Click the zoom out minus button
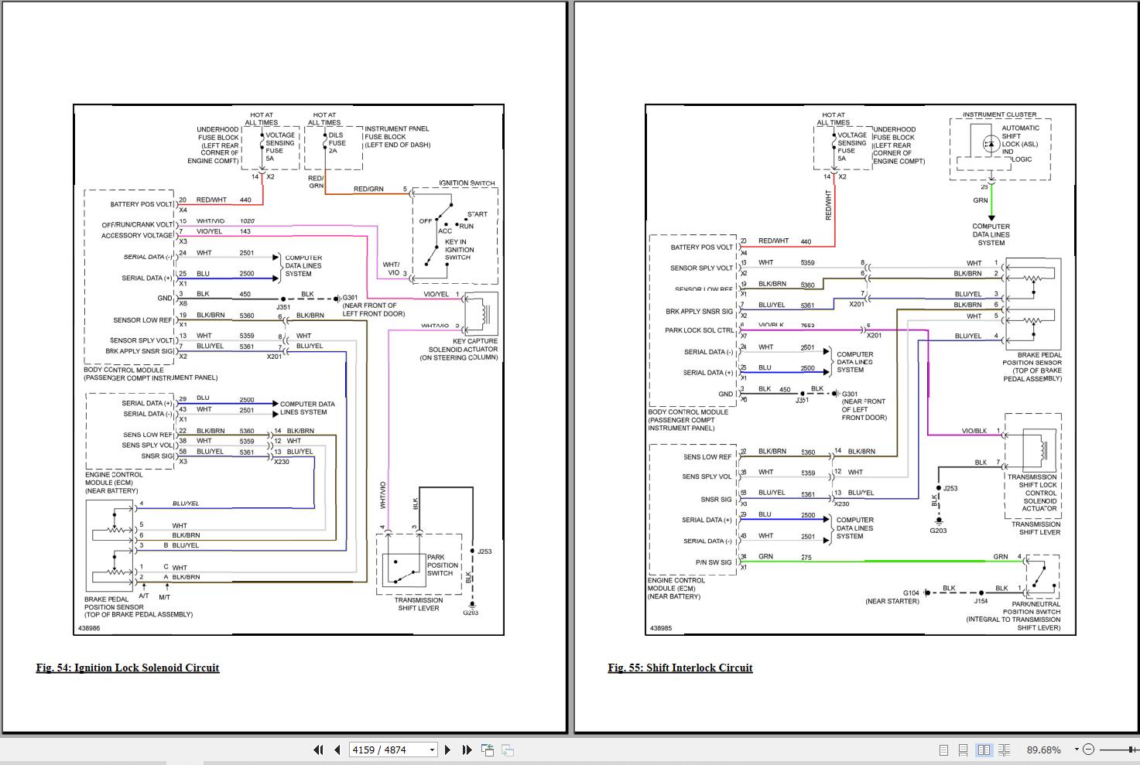Image resolution: width=1140 pixels, height=765 pixels. (1088, 750)
